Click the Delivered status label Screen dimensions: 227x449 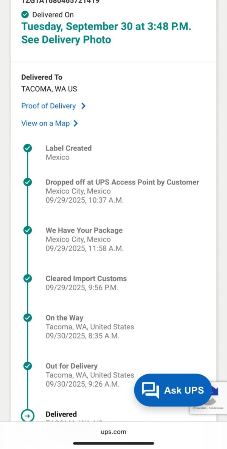61,414
